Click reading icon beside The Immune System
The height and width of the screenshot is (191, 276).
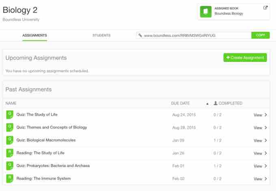[x=9, y=179]
